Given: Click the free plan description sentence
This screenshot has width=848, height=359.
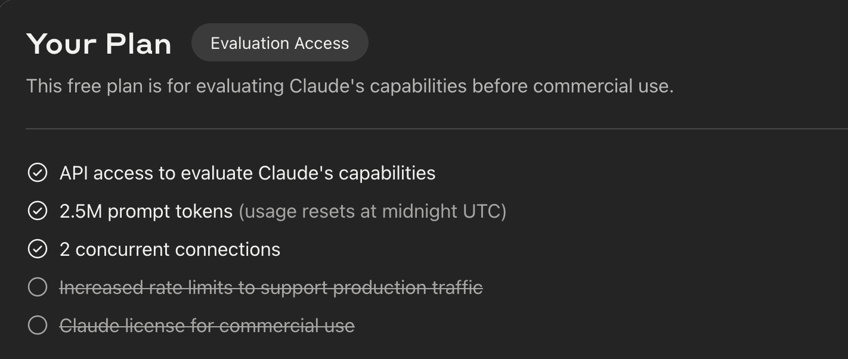Looking at the screenshot, I should click(x=350, y=86).
